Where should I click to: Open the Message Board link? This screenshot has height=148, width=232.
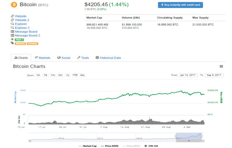pyautogui.click(x=26, y=31)
